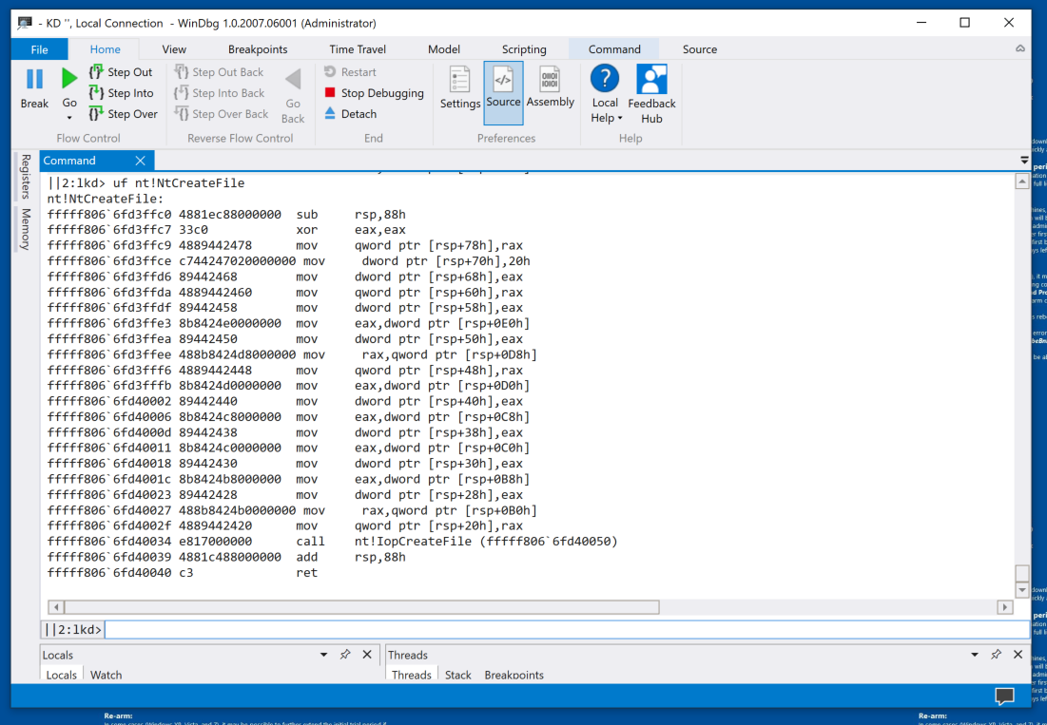
Task: Click the Detach icon in End group
Action: (x=330, y=114)
